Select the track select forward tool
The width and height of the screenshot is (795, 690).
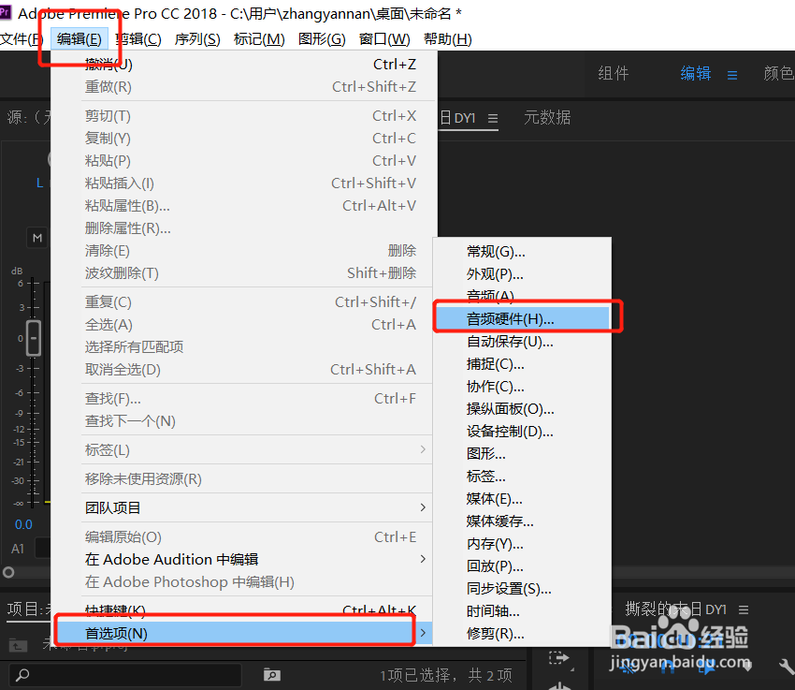tap(559, 658)
